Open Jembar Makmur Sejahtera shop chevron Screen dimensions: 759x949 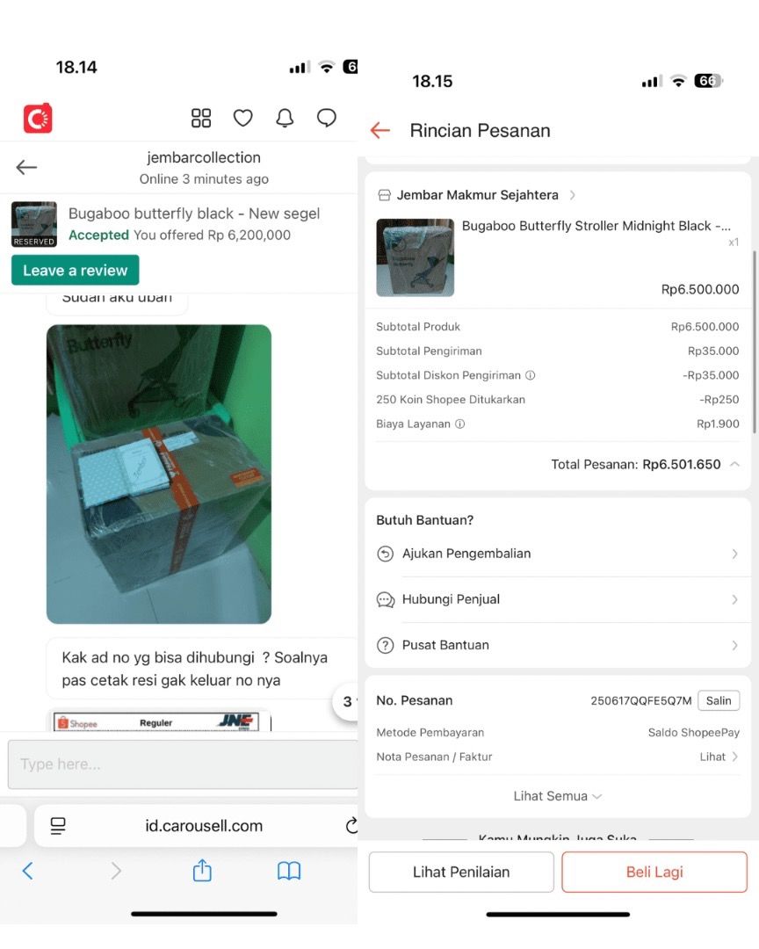tap(572, 195)
